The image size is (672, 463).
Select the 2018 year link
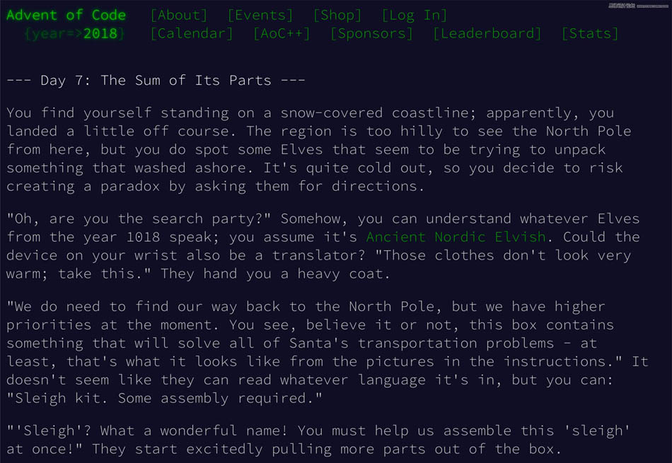(x=100, y=33)
